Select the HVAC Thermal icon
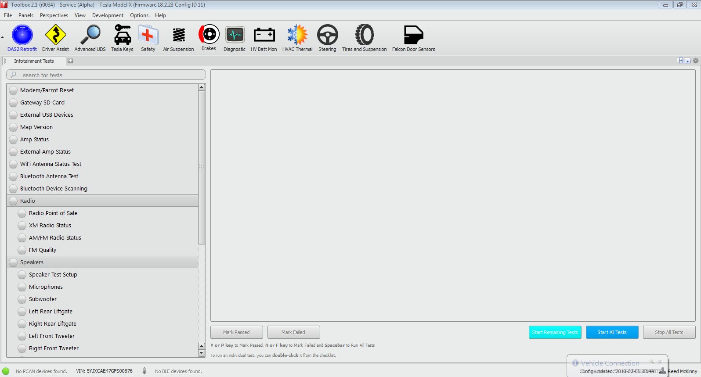The image size is (701, 377). point(297,38)
